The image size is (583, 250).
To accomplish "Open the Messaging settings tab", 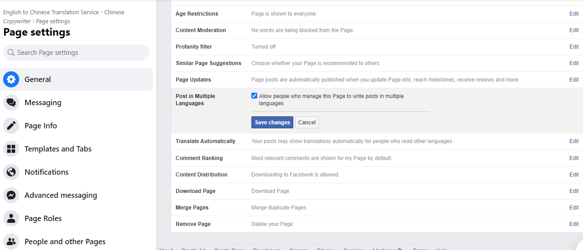I will point(76,102).
